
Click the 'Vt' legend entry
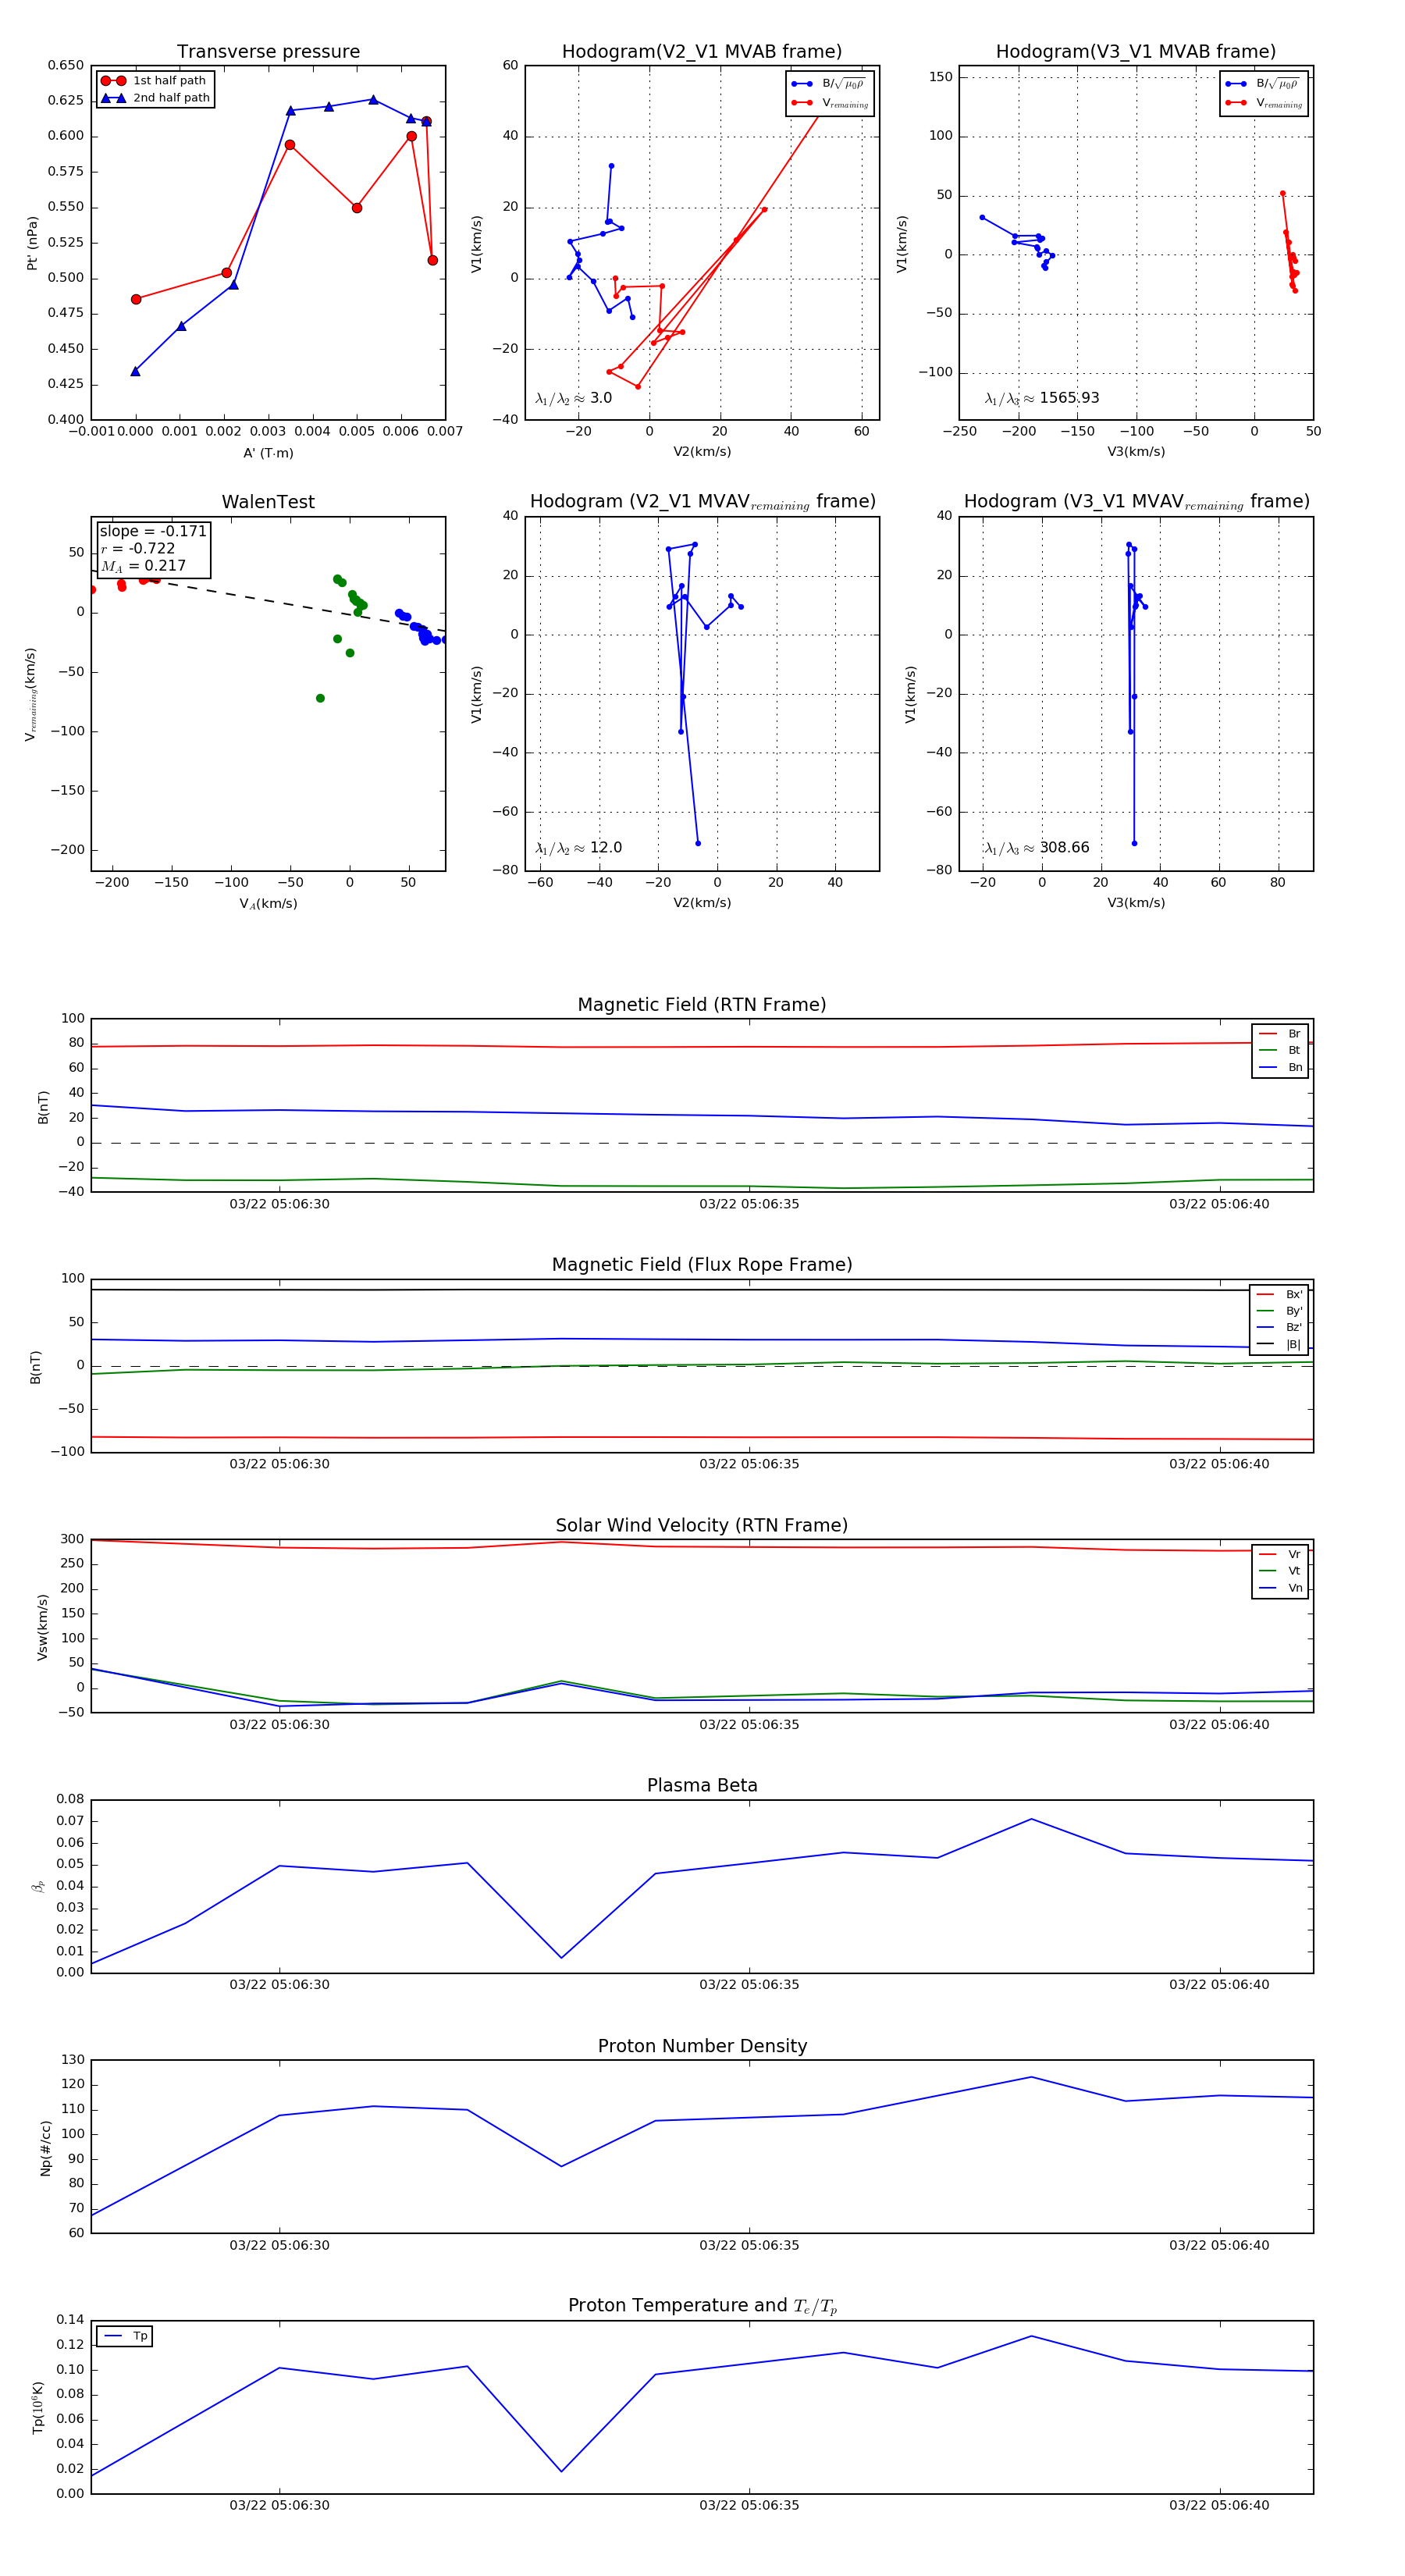coord(1280,1571)
